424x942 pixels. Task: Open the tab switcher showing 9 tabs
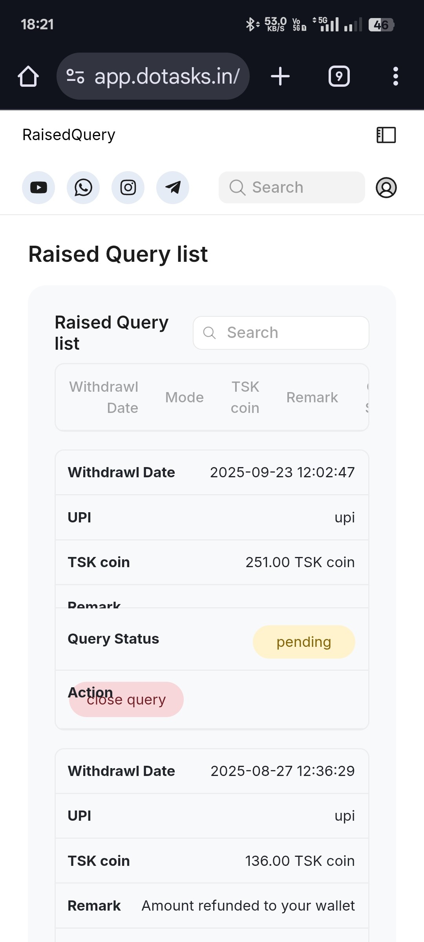pos(339,76)
